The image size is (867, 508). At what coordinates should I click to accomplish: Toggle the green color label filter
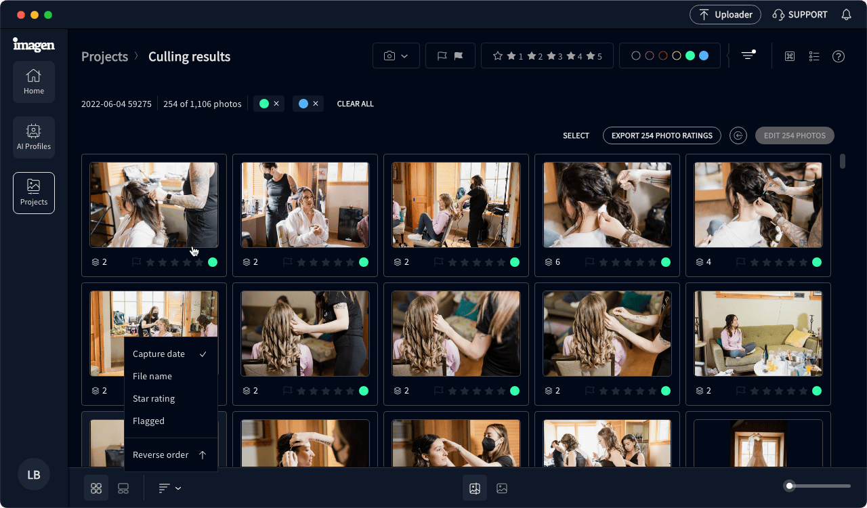[x=690, y=56]
